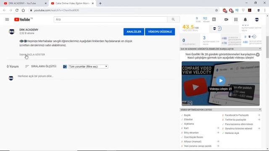Click the page vertical scrollbar thumb

tap(267, 47)
